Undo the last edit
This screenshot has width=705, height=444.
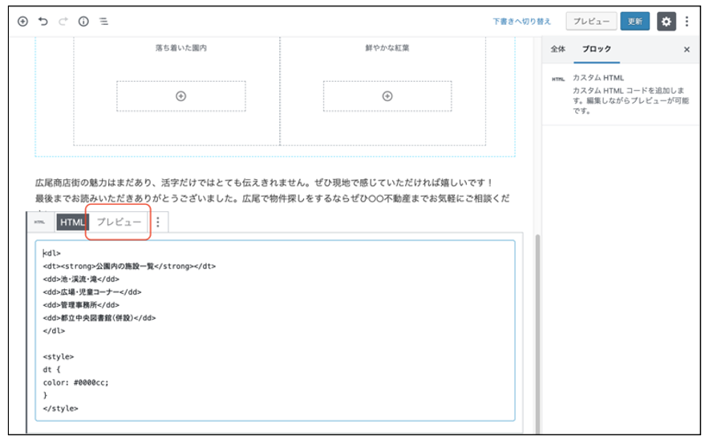[43, 22]
